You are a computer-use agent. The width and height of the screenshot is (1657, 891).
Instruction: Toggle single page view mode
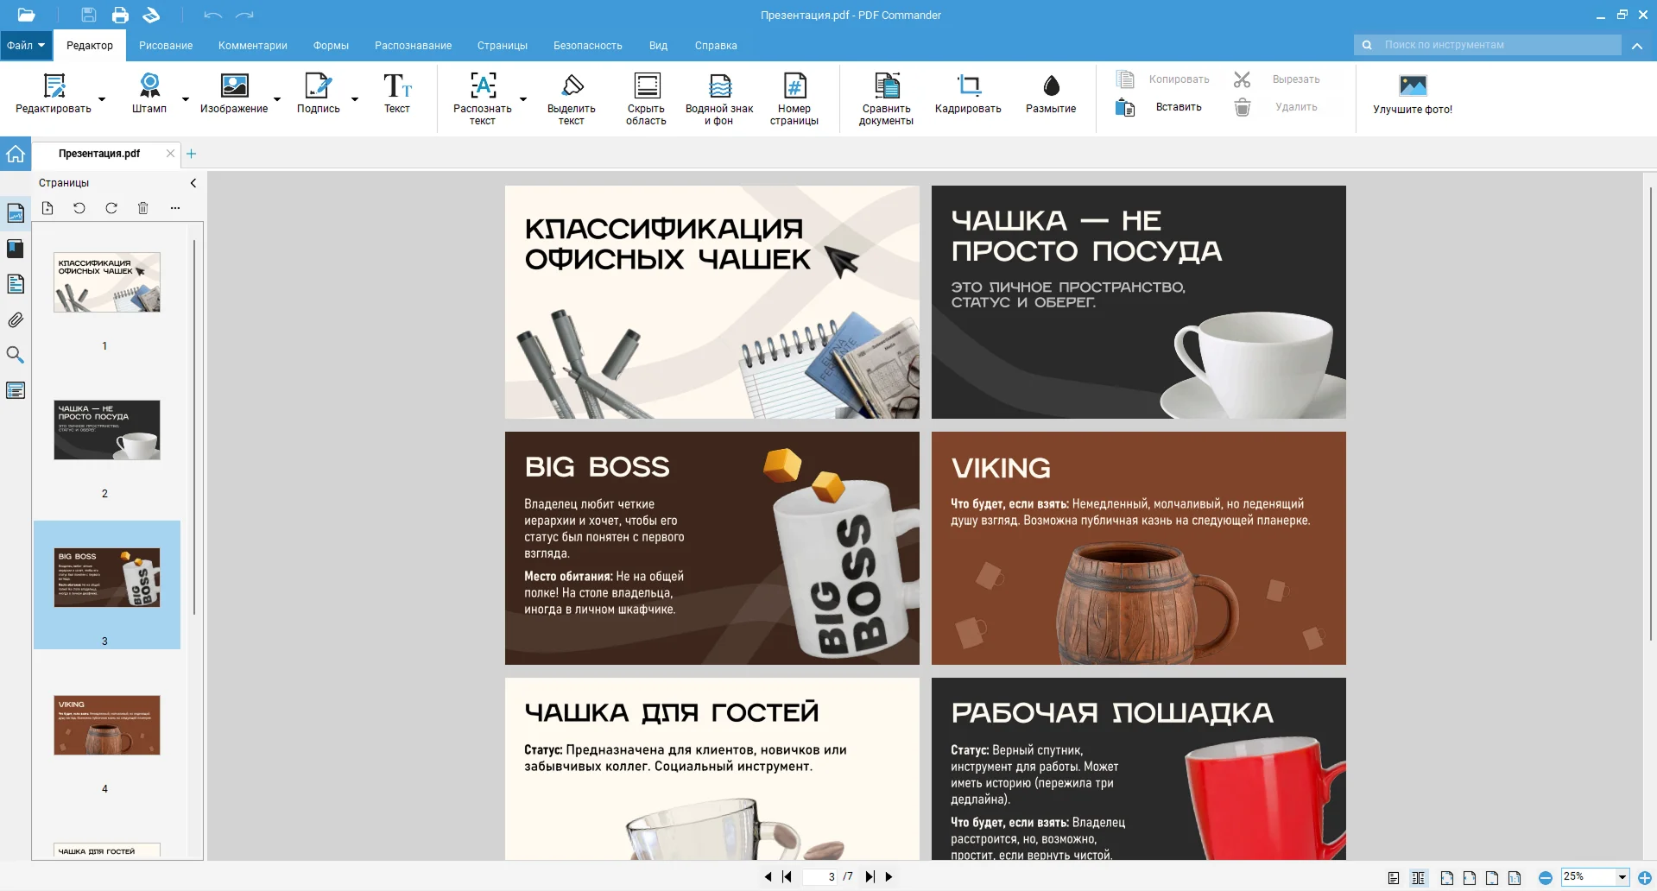pos(1394,877)
